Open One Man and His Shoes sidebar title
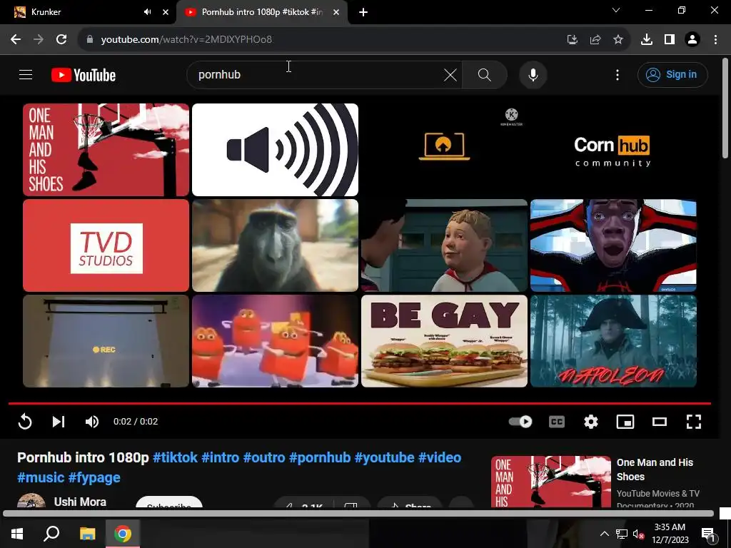 click(x=655, y=470)
